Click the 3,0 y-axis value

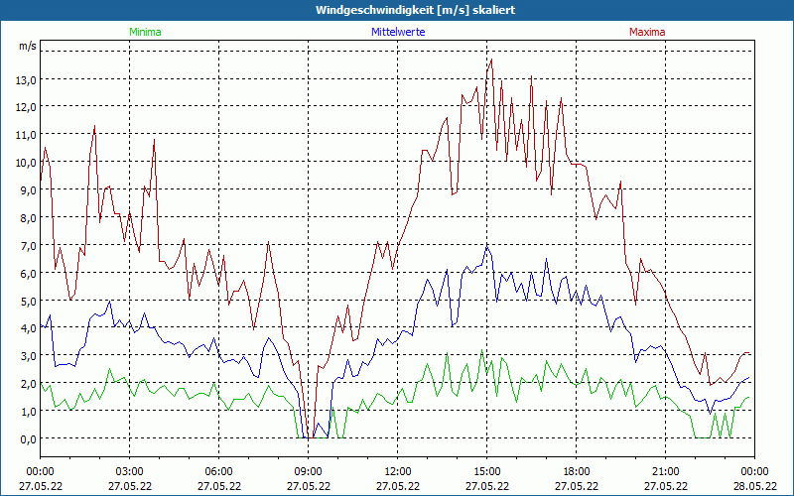[30, 356]
